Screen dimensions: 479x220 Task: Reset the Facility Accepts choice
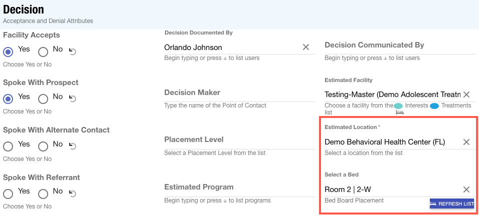[x=72, y=51]
